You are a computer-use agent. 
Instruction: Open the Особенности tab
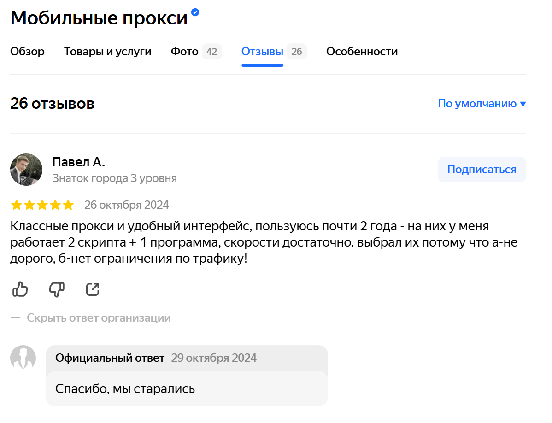click(362, 52)
